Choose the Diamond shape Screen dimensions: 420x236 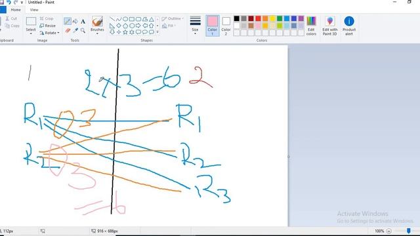coord(119,26)
